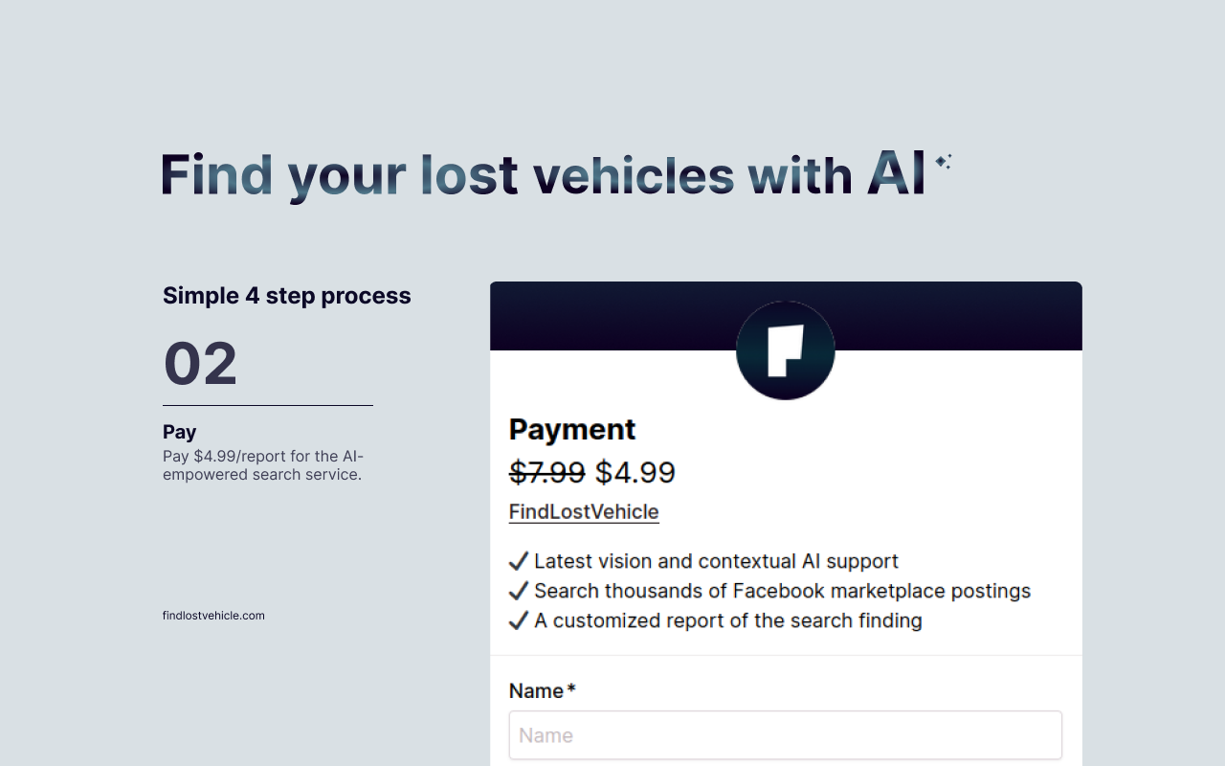Click the customized report feature text

[x=727, y=620]
